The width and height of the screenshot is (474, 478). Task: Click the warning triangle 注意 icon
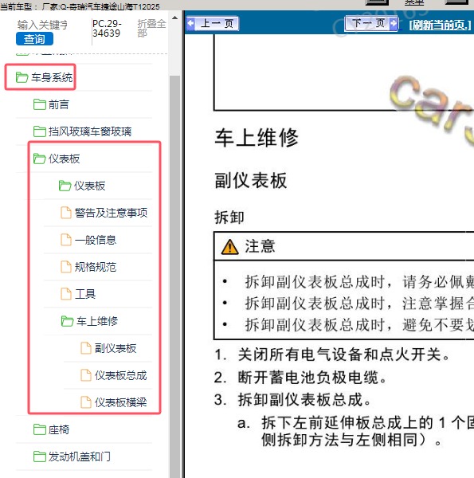[230, 247]
